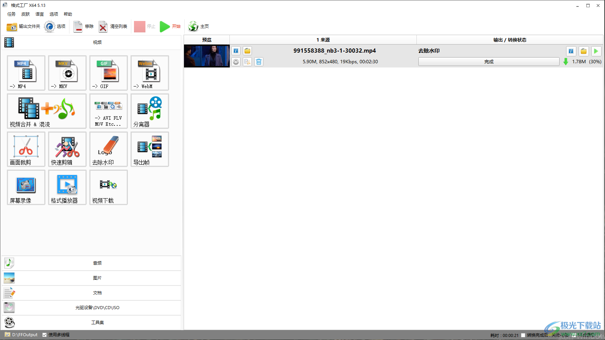Expand the 音频 category panel

[92, 263]
